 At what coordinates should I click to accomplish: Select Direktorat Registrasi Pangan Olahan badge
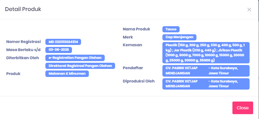[80, 66]
